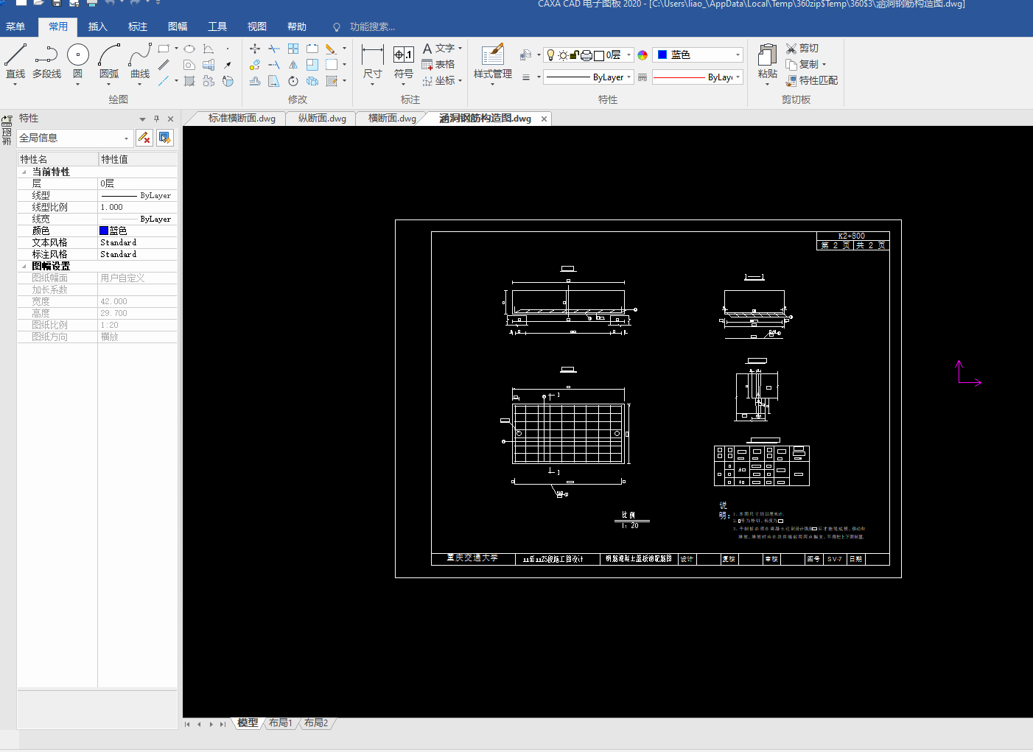Open the 0层 layer dropdown

coord(628,55)
